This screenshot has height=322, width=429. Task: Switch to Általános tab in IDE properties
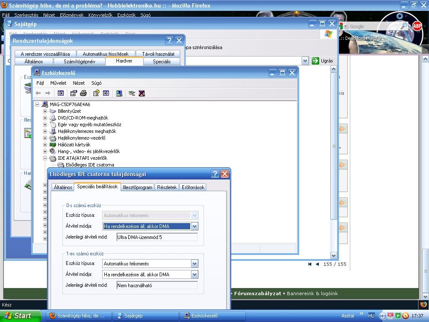coord(63,187)
